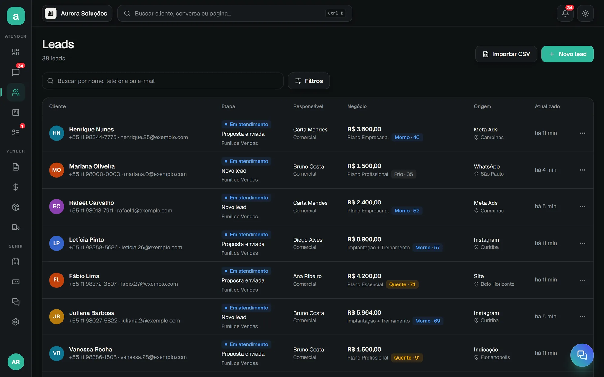Create a new lead with Novo lead
This screenshot has width=604, height=377.
click(x=567, y=54)
